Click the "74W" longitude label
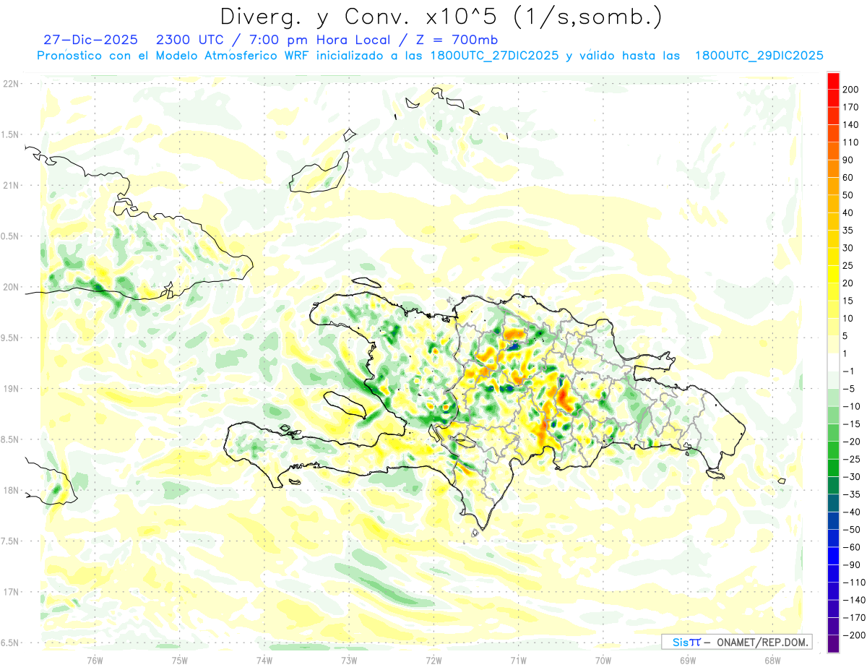 click(264, 660)
